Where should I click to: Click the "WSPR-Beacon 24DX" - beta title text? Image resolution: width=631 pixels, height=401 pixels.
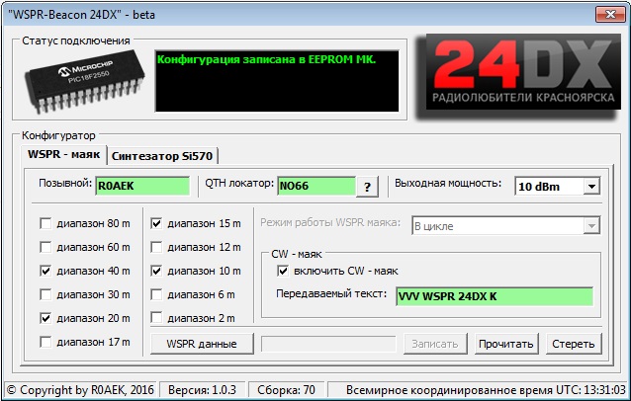(81, 15)
